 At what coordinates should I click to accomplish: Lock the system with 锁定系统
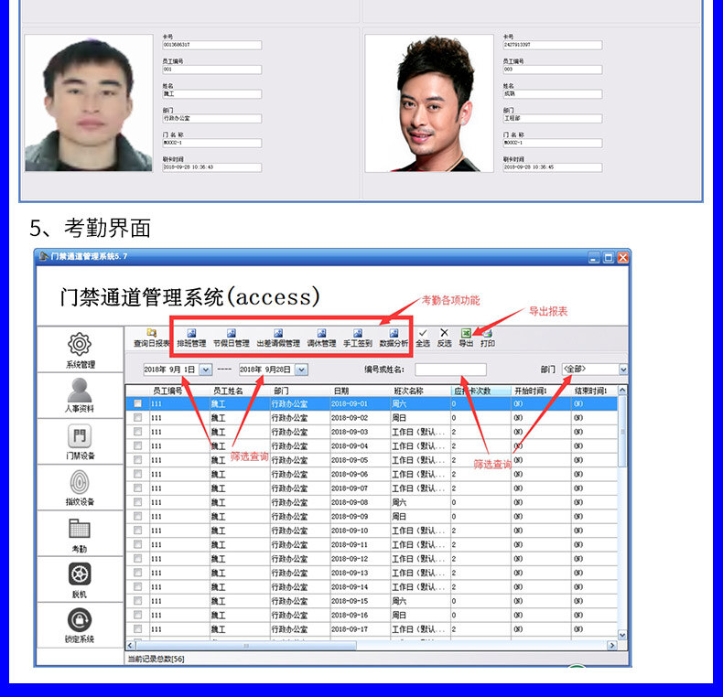coord(80,623)
